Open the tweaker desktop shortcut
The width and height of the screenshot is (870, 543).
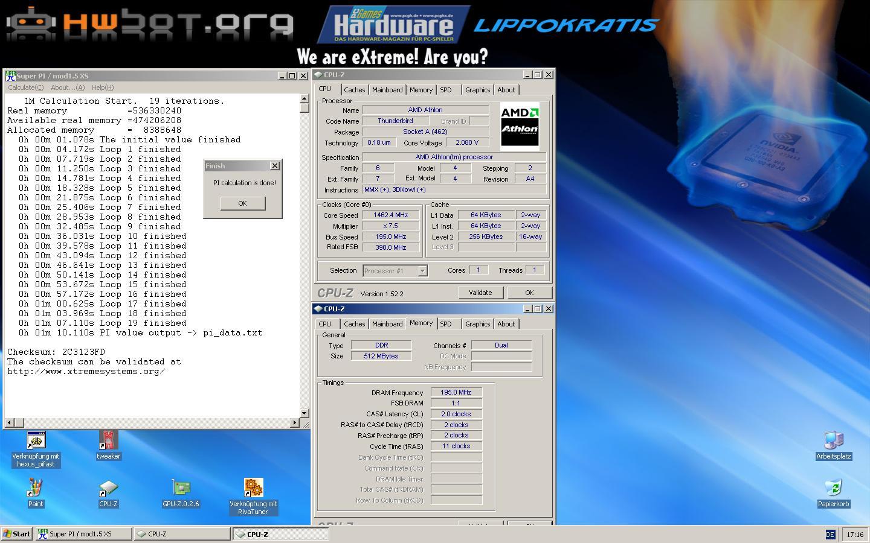108,441
